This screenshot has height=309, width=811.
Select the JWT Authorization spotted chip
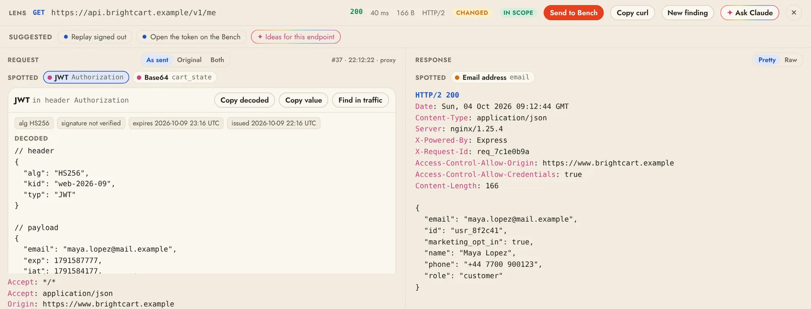[x=86, y=77]
